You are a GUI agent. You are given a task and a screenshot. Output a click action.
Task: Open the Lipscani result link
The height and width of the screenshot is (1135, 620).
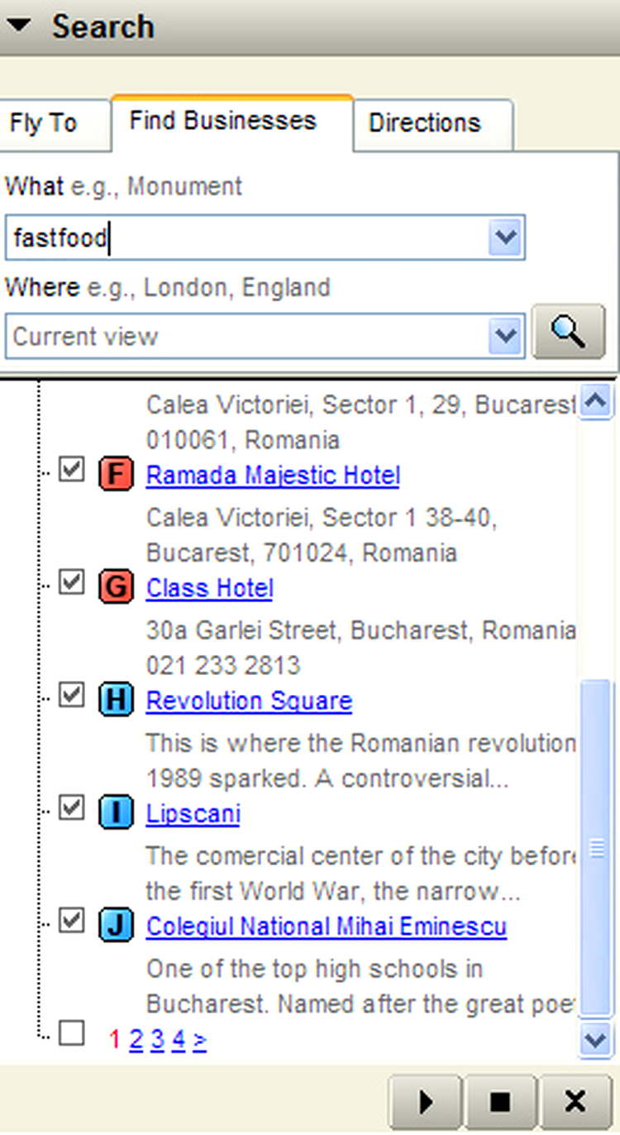point(193,813)
